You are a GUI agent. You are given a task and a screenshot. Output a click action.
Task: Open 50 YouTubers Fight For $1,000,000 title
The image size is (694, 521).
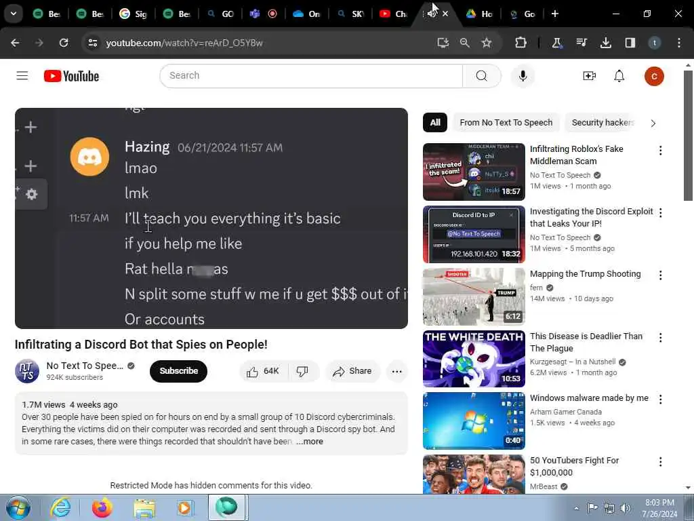click(574, 467)
